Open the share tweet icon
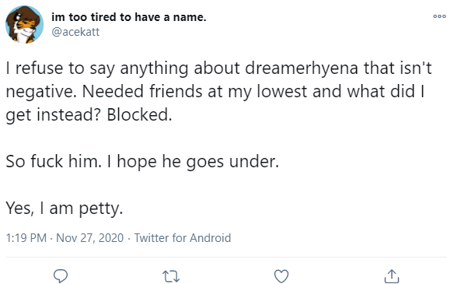 point(392,276)
